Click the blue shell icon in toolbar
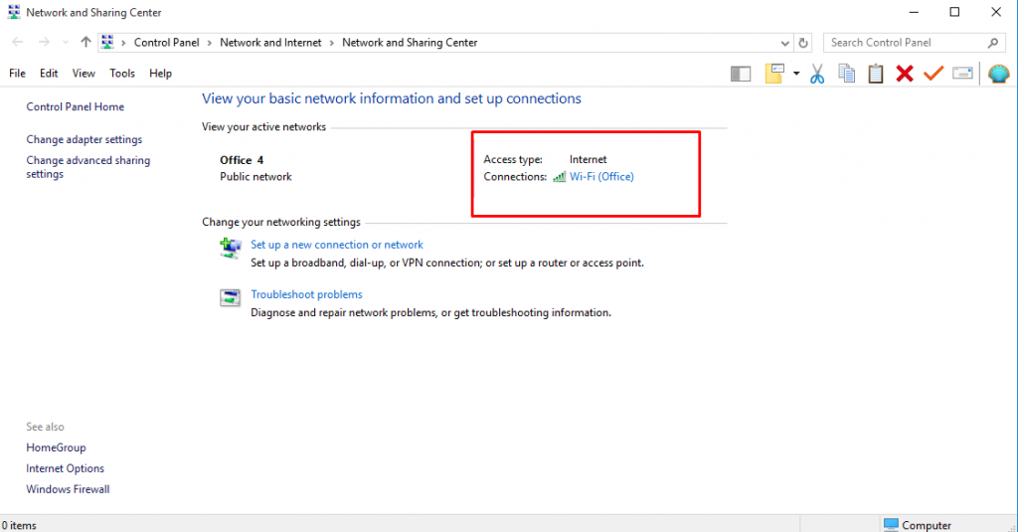1018x532 pixels. (x=998, y=74)
